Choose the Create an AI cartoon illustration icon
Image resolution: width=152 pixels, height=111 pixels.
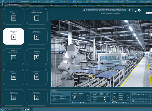pyautogui.click(x=14, y=58)
